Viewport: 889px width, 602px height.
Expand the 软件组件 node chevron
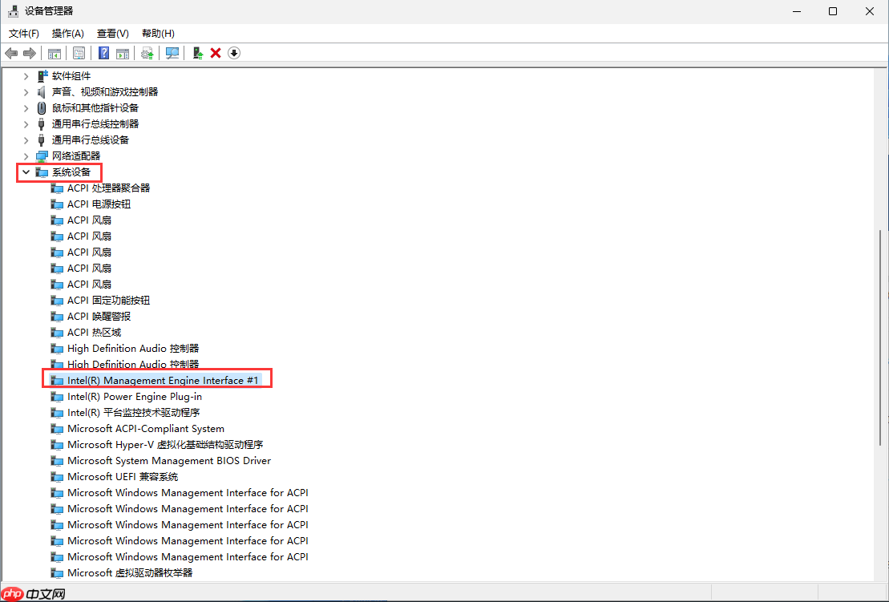(x=26, y=75)
